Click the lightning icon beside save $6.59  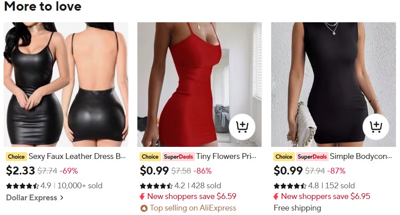[x=142, y=196]
